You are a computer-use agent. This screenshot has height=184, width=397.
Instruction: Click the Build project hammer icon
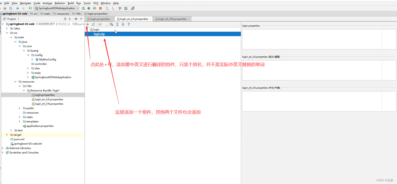pyautogui.click(x=30, y=8)
